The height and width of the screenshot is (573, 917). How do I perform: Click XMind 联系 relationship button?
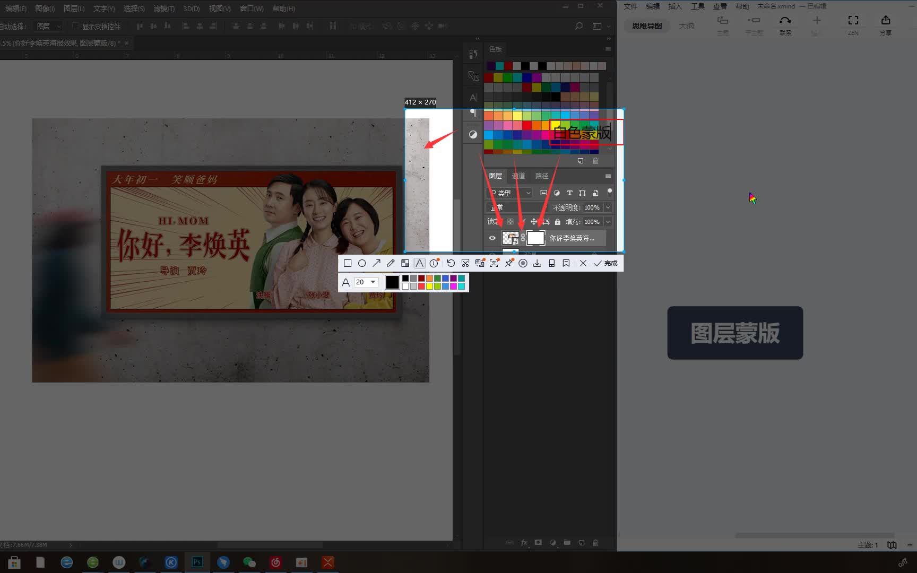785,25
